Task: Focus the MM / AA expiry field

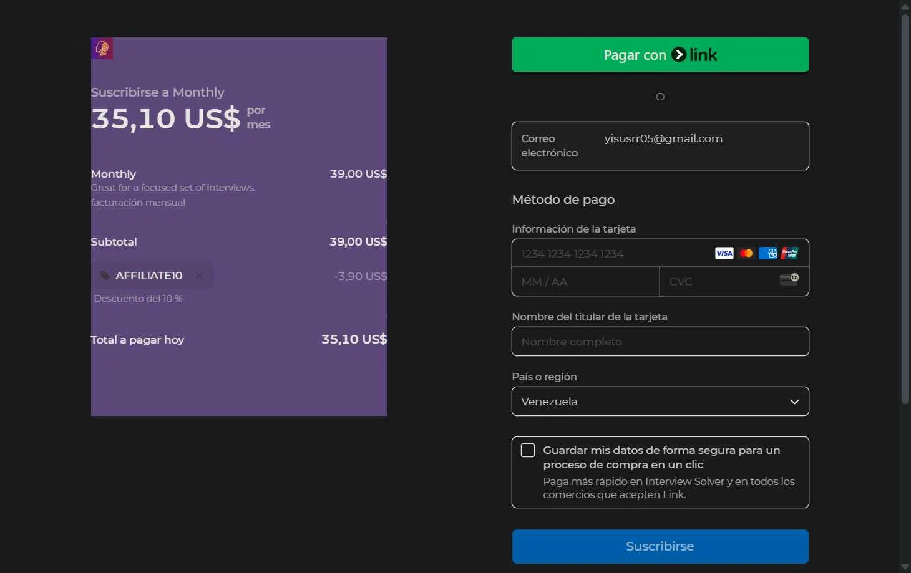Action: tap(586, 282)
